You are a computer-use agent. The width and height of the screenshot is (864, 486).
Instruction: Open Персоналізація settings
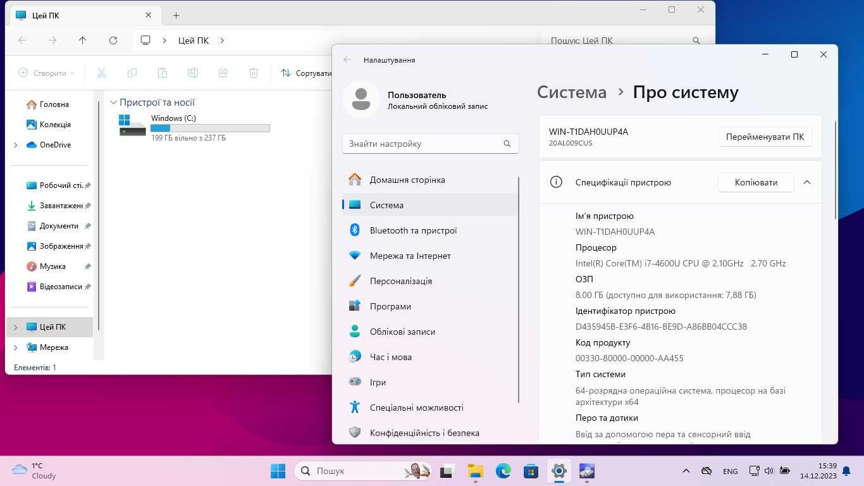click(x=430, y=281)
